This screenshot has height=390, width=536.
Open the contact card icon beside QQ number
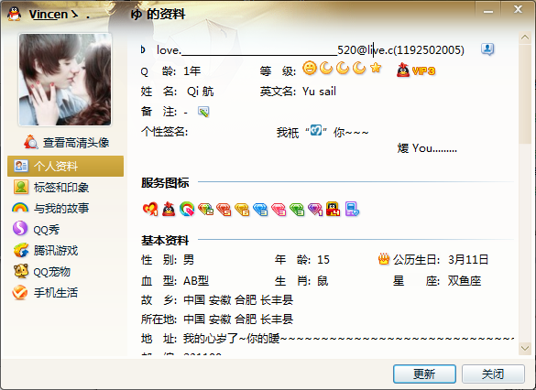[x=487, y=49]
